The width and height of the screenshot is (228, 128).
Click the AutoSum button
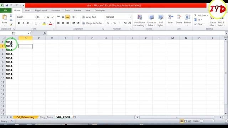point(201,15)
